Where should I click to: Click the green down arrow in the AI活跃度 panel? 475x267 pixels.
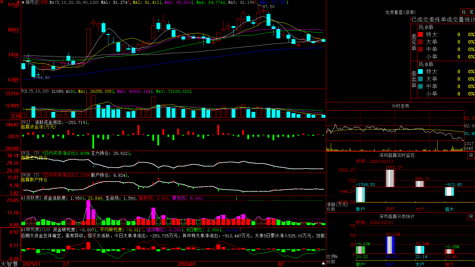237,198
